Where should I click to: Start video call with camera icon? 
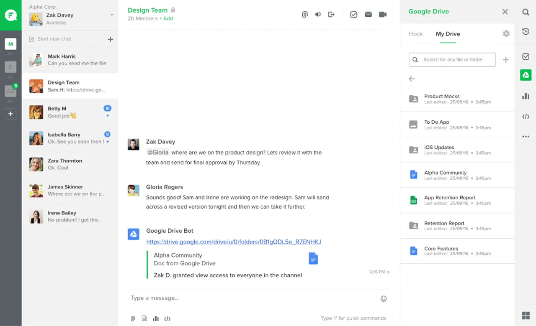pos(383,15)
